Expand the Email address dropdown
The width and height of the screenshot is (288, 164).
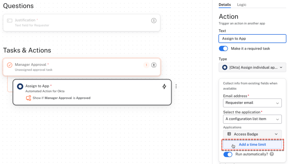click(x=252, y=103)
